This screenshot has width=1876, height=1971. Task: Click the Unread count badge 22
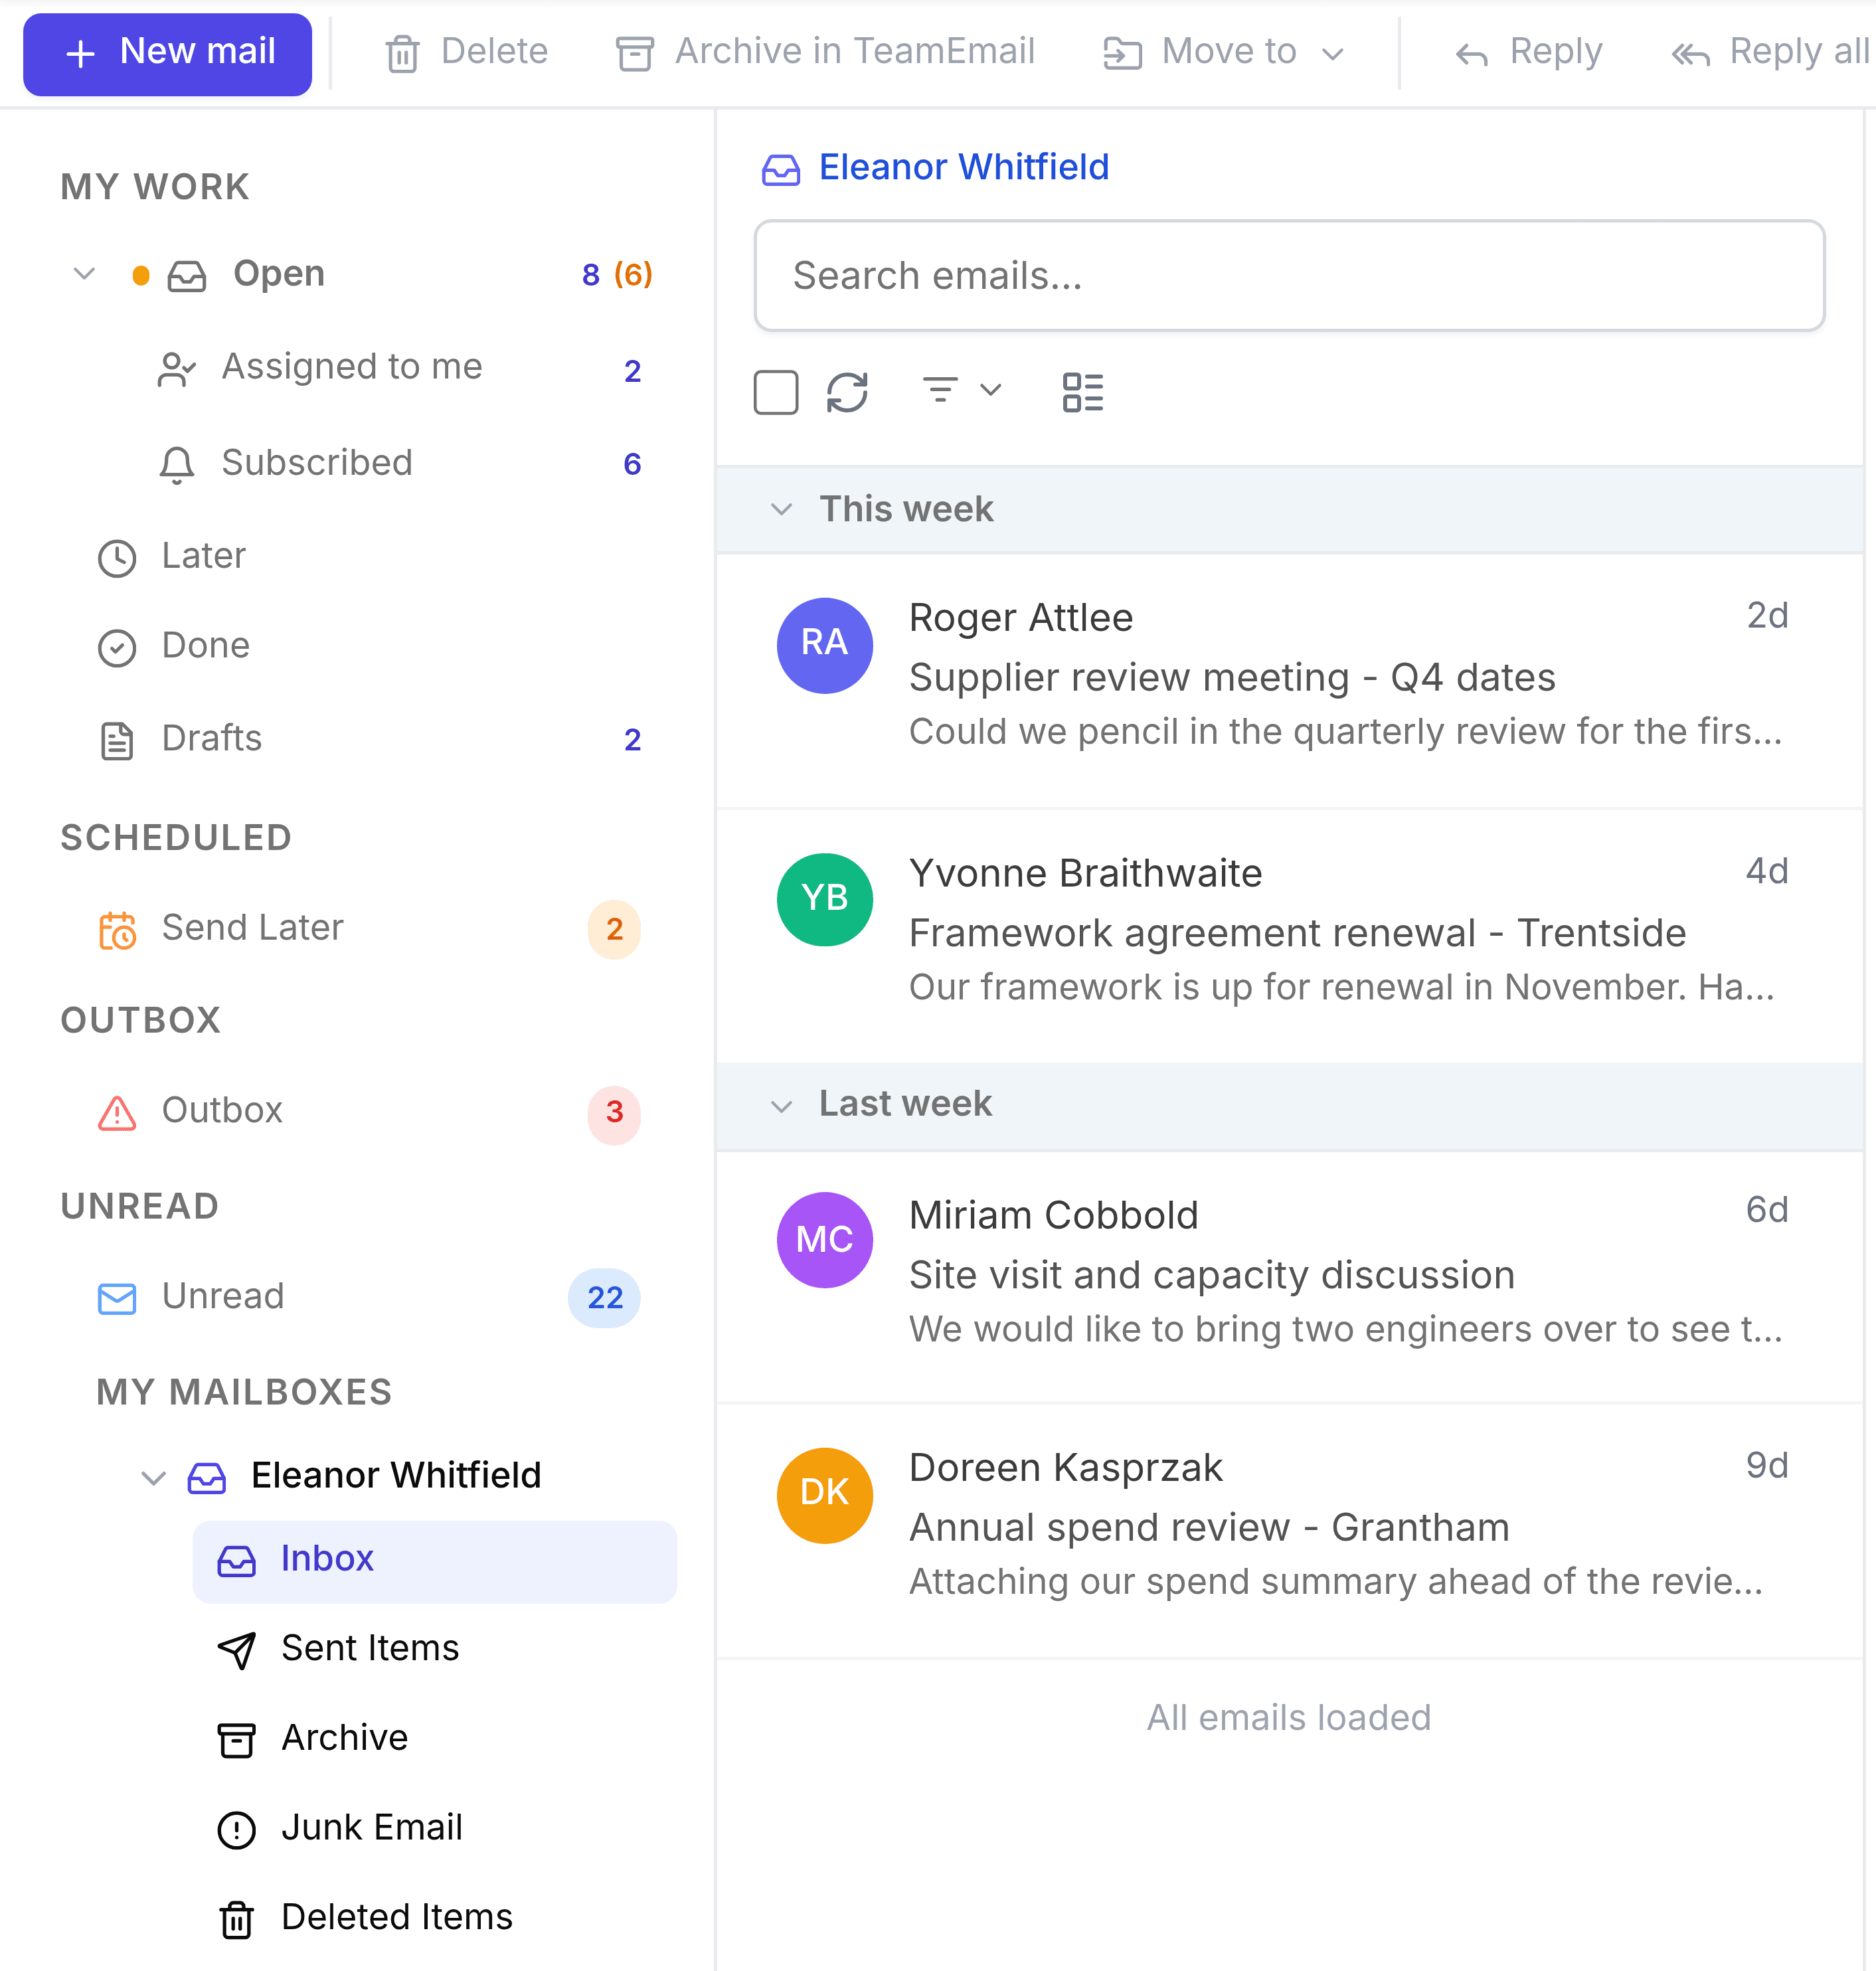[x=604, y=1298]
